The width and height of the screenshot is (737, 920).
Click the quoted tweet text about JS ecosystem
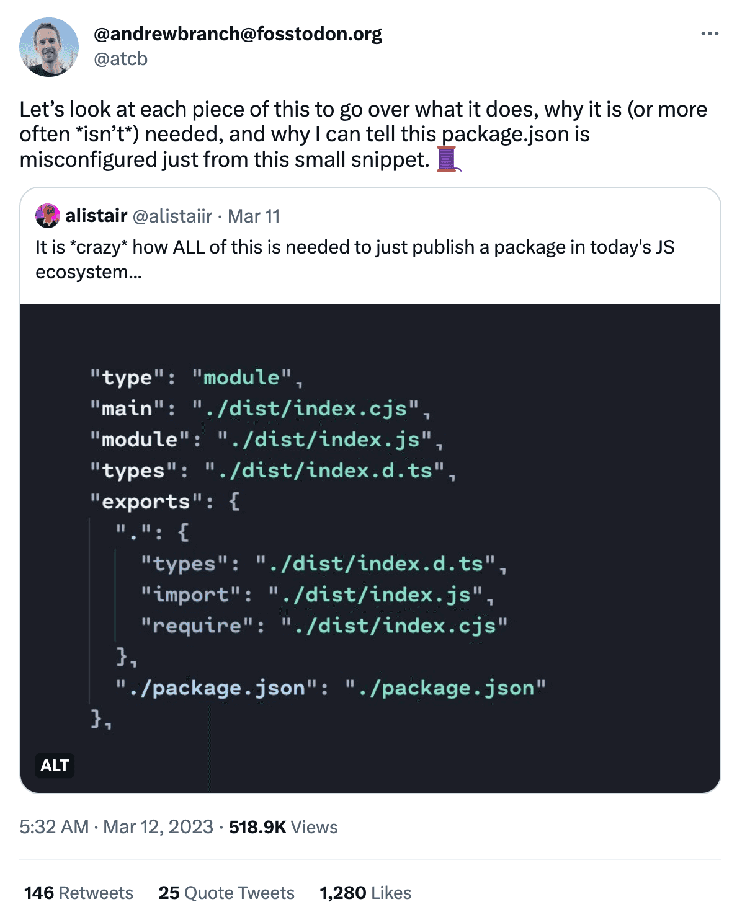(x=355, y=260)
